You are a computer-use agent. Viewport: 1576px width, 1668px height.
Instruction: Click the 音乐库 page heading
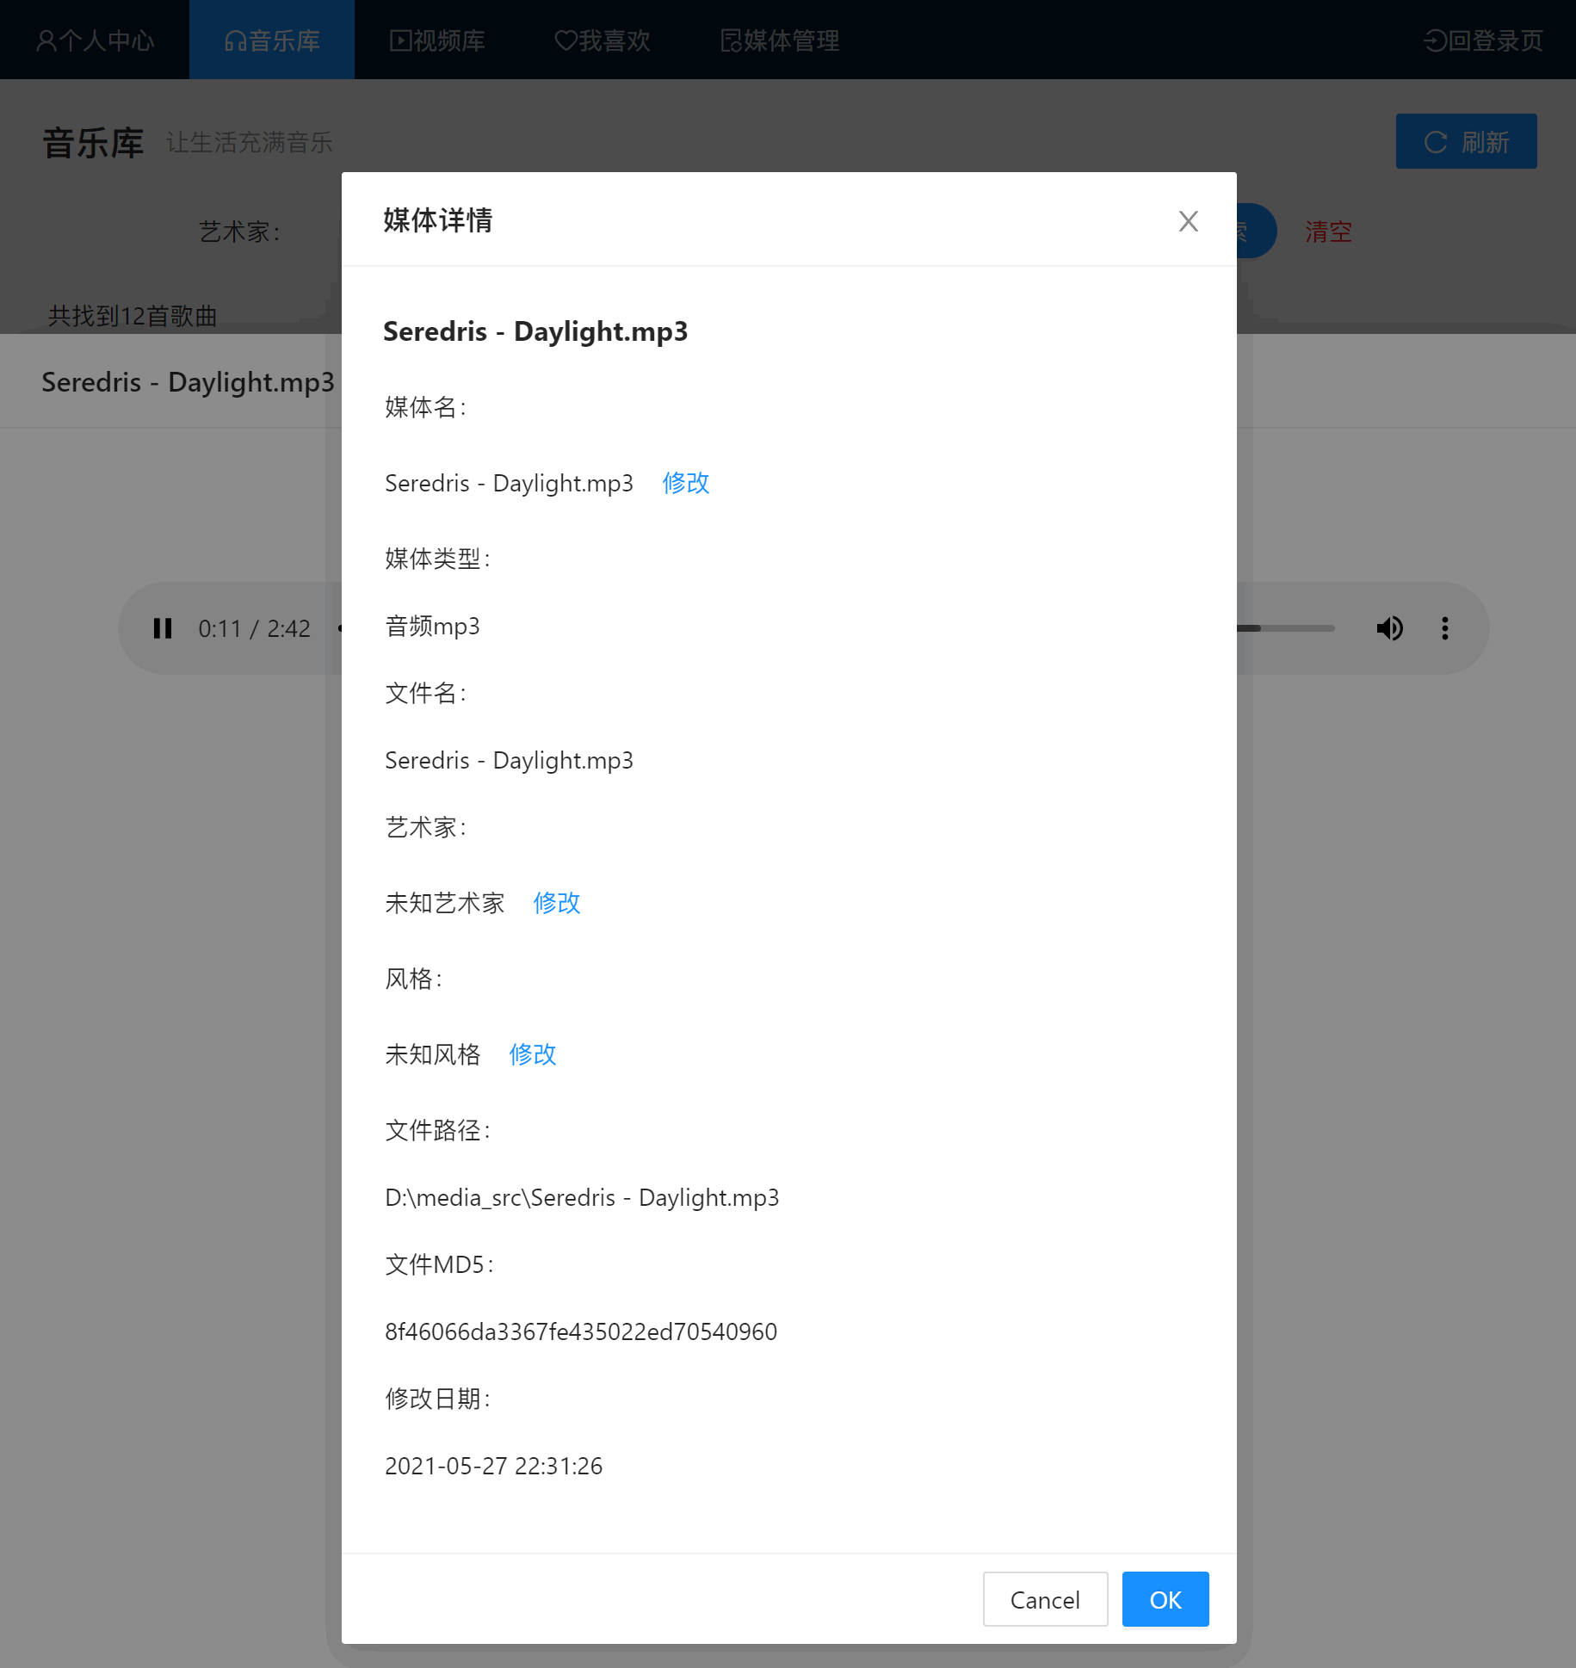[93, 142]
